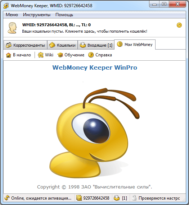Click the Online status sync icon
Image resolution: width=189 pixels, height=205 pixels.
[7, 198]
